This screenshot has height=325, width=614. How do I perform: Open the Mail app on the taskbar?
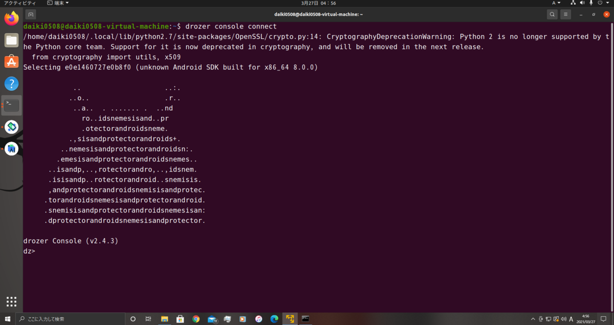212,319
